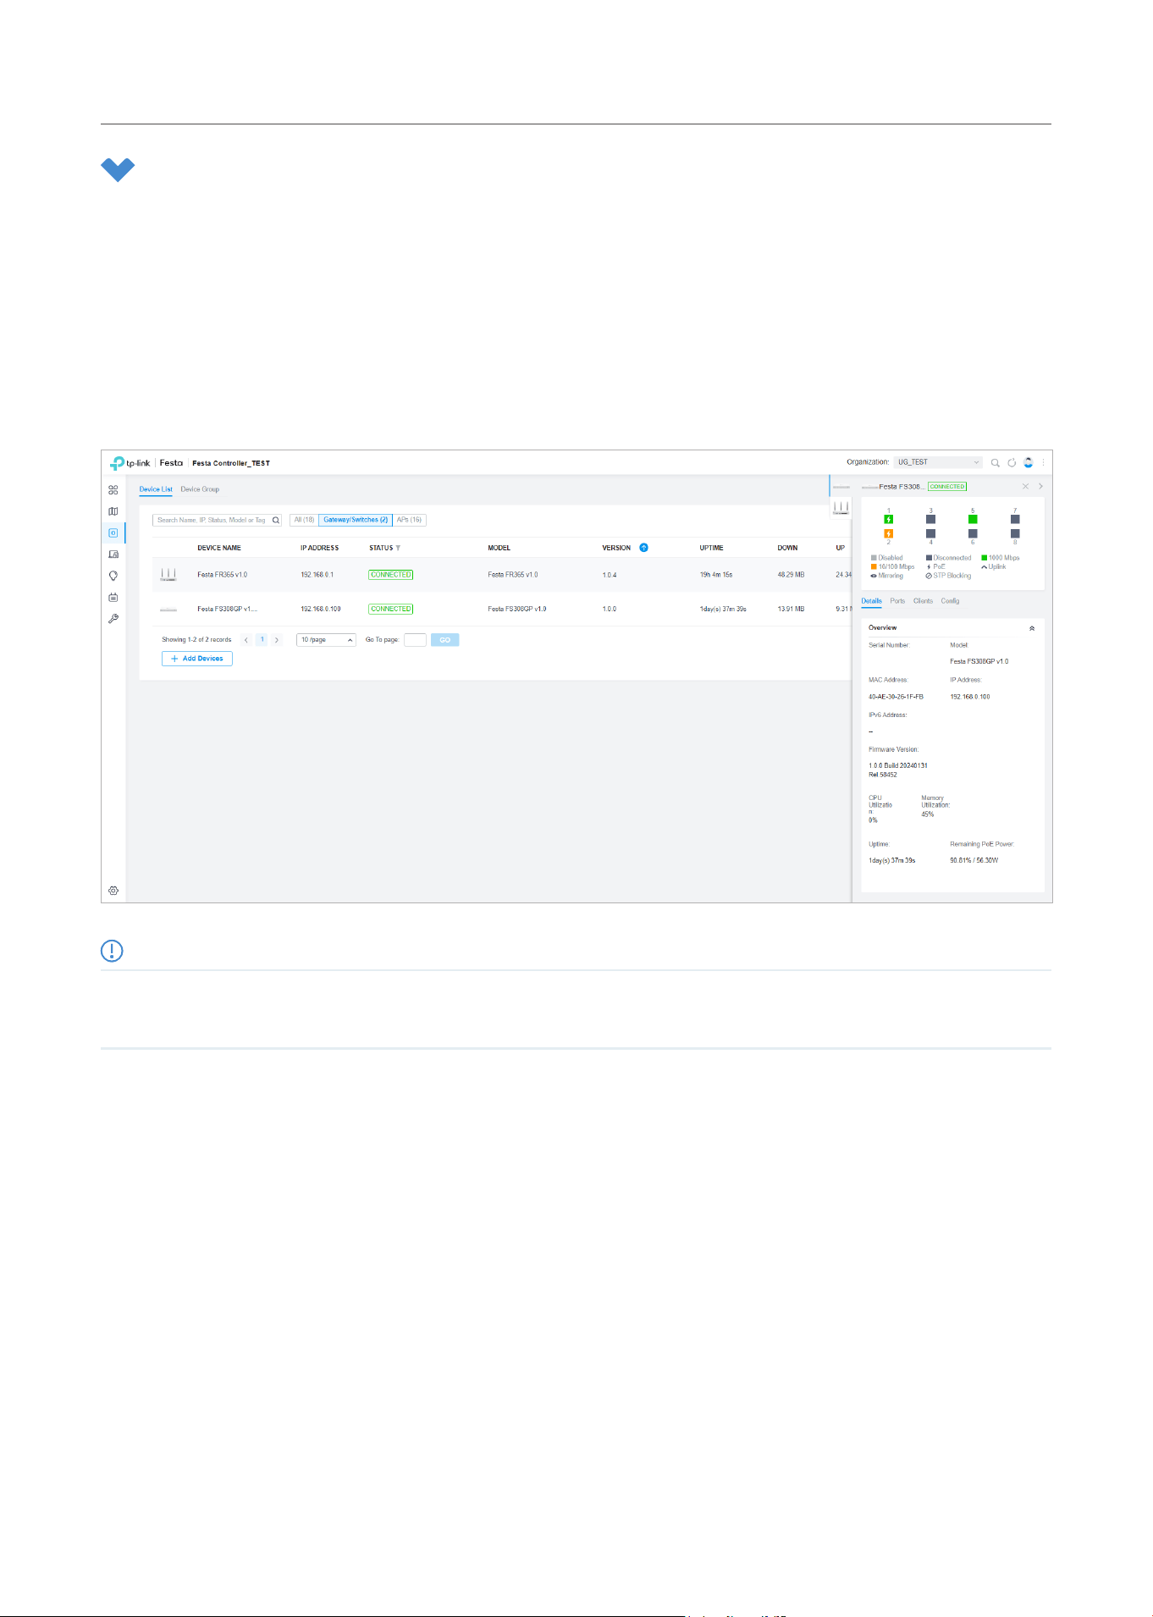Sort by the MODEL column header

(499, 549)
